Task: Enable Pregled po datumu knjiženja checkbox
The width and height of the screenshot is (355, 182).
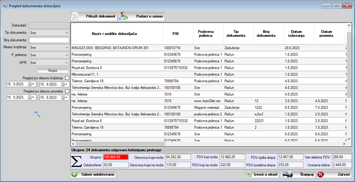Action: [x=67, y=78]
